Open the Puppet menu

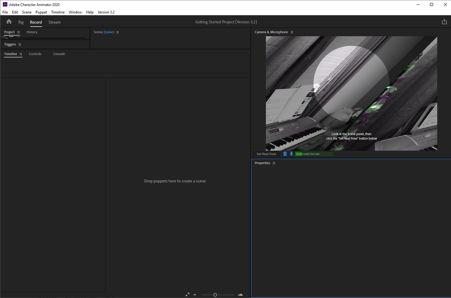click(x=41, y=12)
